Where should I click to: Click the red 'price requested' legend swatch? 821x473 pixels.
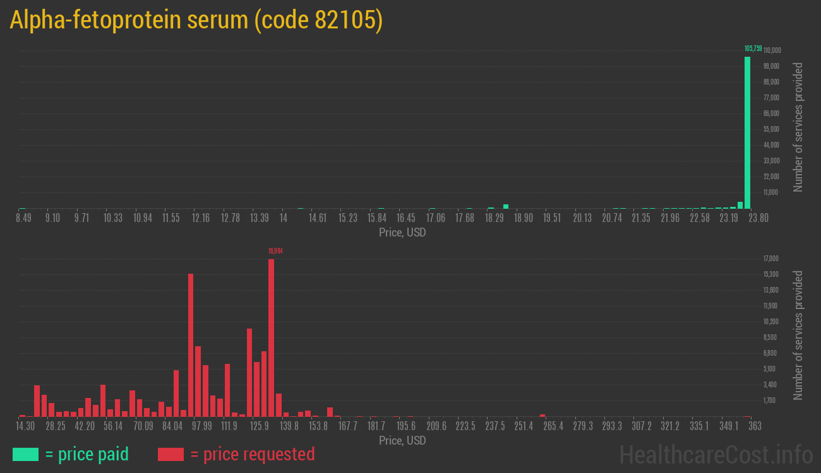click(171, 454)
